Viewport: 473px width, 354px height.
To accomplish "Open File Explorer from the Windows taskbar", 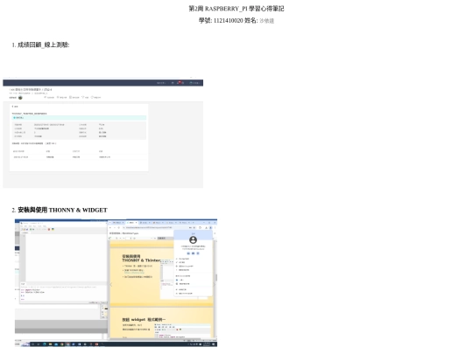I will tap(50, 344).
